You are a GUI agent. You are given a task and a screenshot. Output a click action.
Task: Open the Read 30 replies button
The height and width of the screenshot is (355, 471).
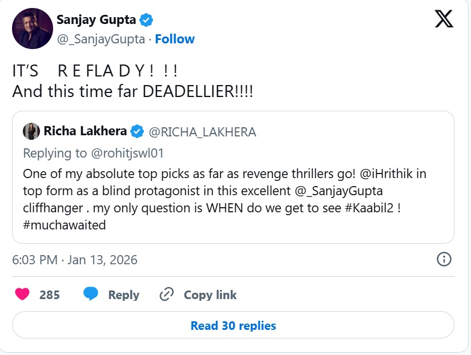233,326
